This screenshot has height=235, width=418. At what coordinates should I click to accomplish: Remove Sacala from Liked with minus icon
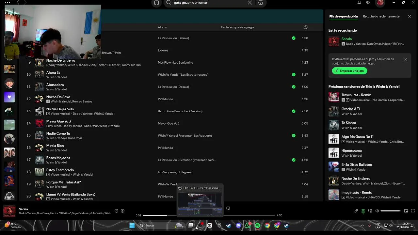point(116,211)
